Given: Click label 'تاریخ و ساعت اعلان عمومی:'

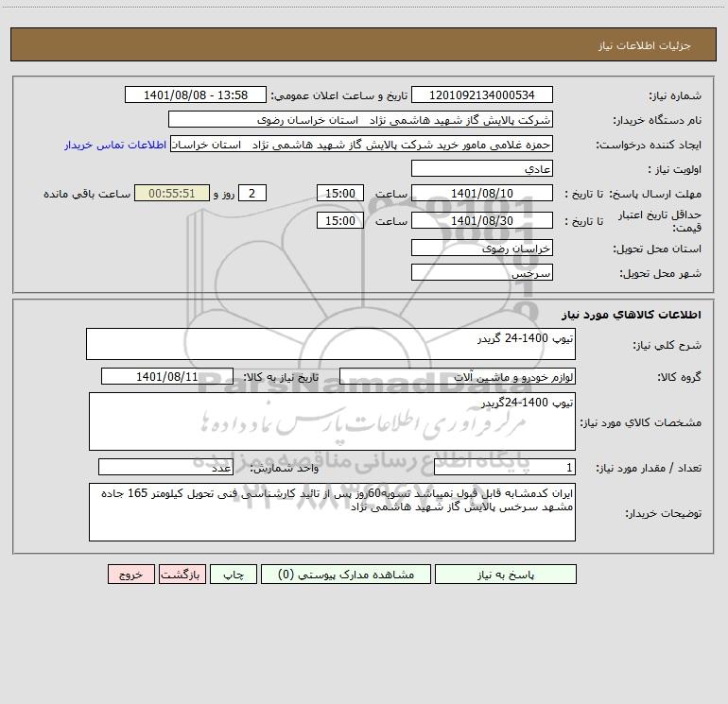Looking at the screenshot, I should tap(339, 96).
